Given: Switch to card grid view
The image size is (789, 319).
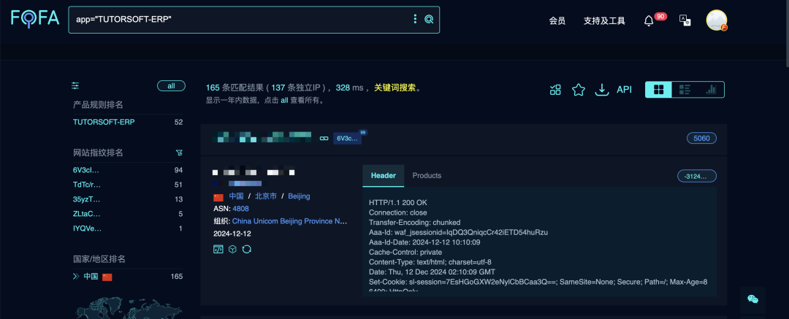Looking at the screenshot, I should [x=659, y=90].
